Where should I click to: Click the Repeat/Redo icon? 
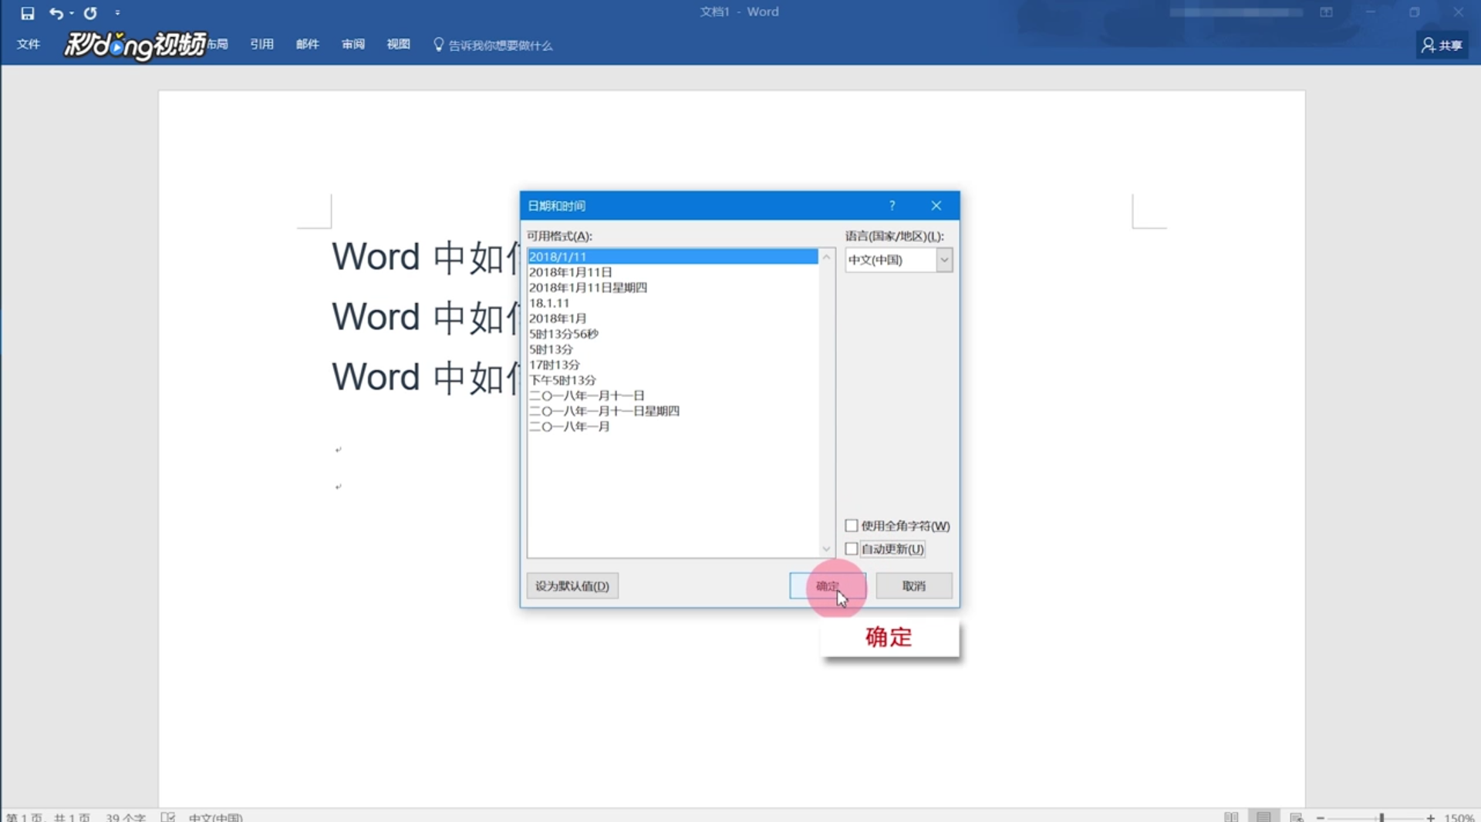pyautogui.click(x=90, y=13)
